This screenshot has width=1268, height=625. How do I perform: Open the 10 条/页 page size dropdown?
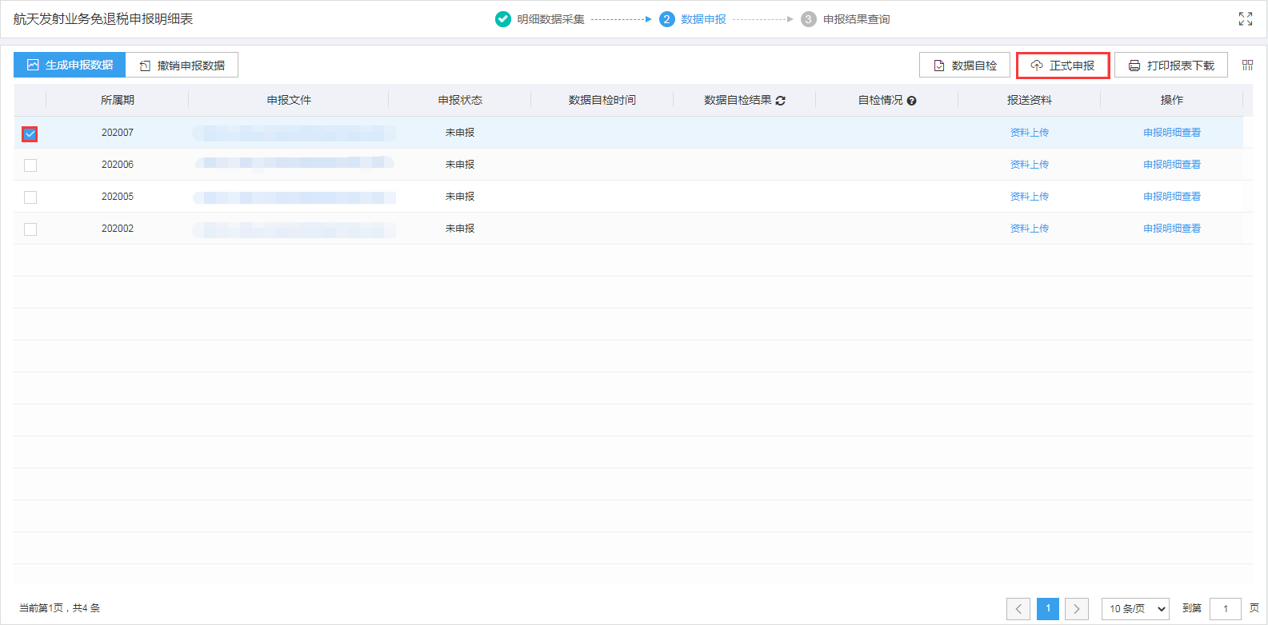tap(1135, 609)
